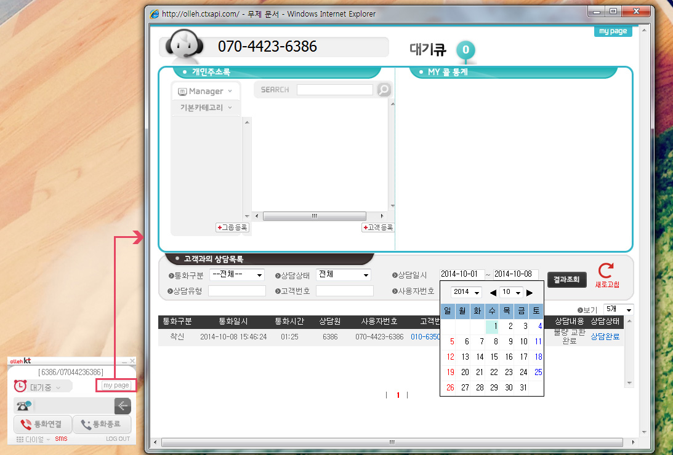
Task: Click the 고객번호 input field
Action: (344, 291)
